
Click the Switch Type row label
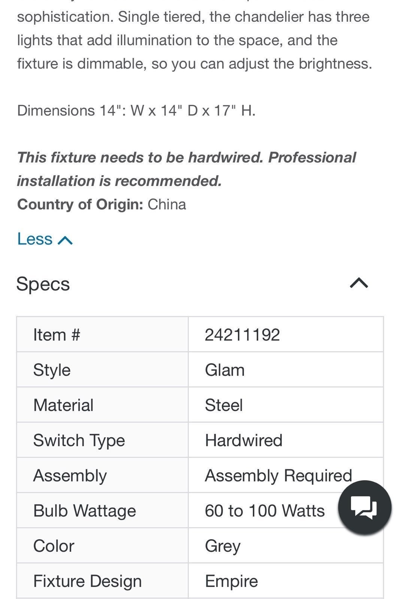tap(79, 441)
